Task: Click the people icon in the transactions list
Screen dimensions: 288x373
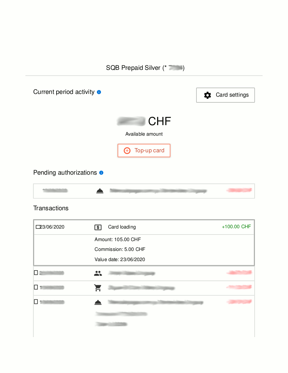Action: (x=98, y=273)
